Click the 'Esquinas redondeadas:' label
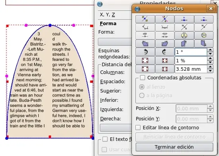Image resolution: width=219 pixels, height=156 pixels. tap(114, 54)
